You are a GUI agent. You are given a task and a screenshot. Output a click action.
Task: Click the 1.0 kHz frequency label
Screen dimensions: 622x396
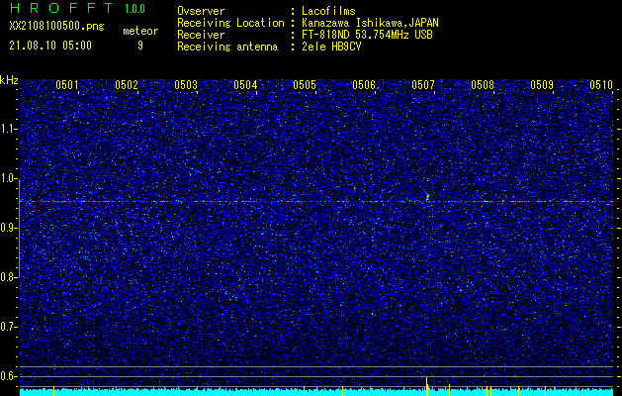pyautogui.click(x=8, y=178)
